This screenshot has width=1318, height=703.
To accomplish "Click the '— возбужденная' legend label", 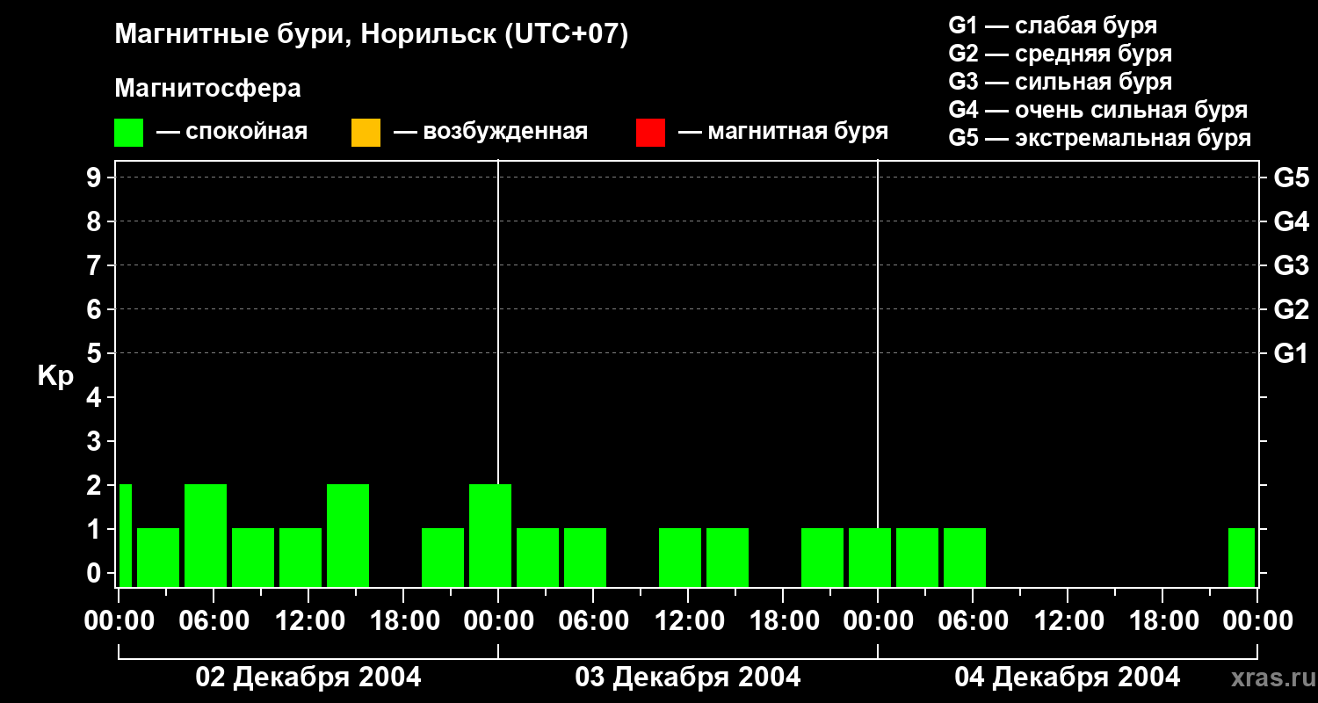I will [x=490, y=133].
